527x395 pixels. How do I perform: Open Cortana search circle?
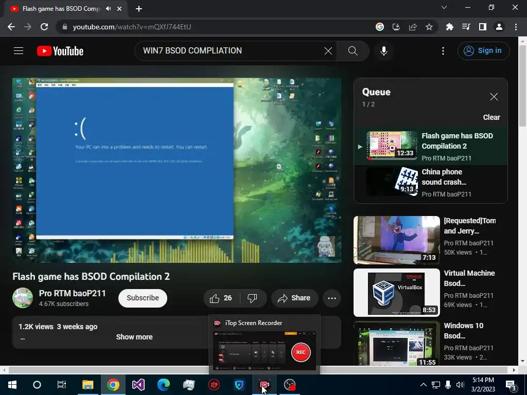(x=37, y=385)
